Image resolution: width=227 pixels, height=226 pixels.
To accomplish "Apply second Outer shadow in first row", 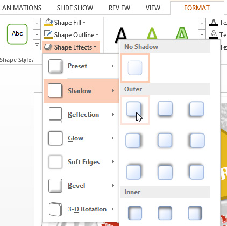I will click(x=165, y=109).
